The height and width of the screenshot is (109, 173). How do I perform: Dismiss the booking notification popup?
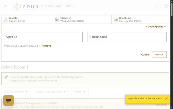click(x=167, y=99)
